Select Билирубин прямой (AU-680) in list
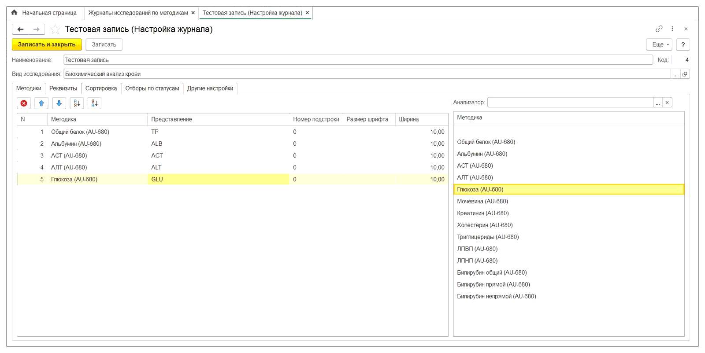705x353 pixels. tap(569, 285)
